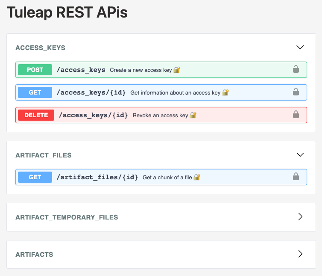The image size is (322, 276).
Task: Expand the ARTIFACT_TEMPORARY_FILES section arrow
Action: coord(300,217)
